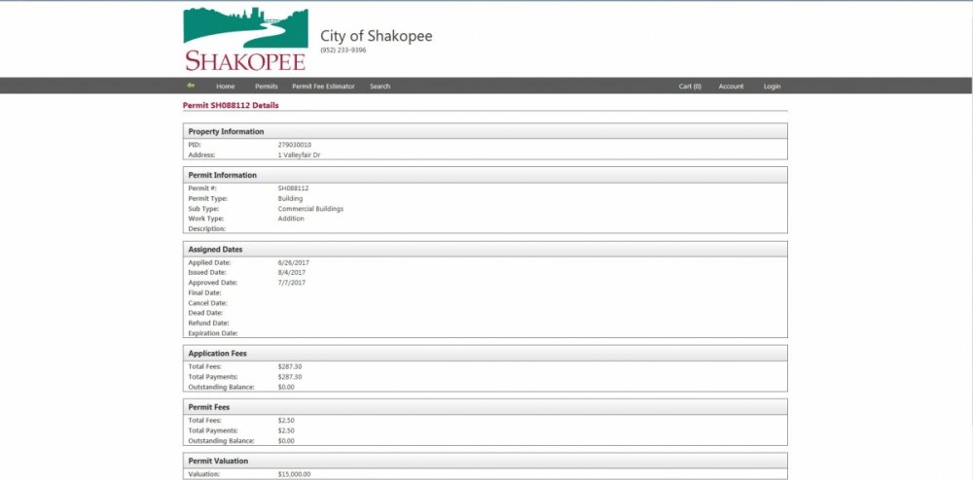Click the phone number (952) 233-9396
The height and width of the screenshot is (480, 973).
tap(343, 50)
